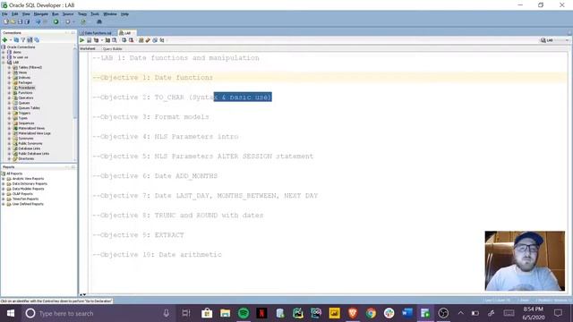Image resolution: width=573 pixels, height=322 pixels.
Task: Click the blue back arrow icon in toolbar
Action: pos(38,21)
